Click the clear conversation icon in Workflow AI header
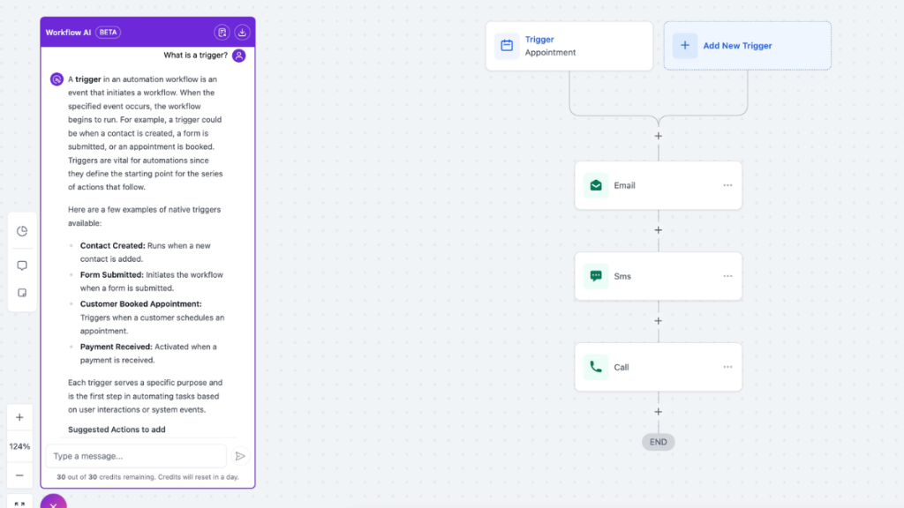Screen dimensions: 904x508 pos(222,31)
